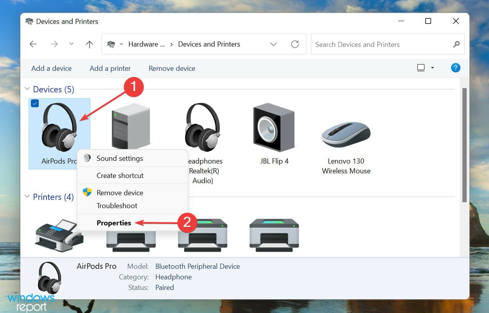The width and height of the screenshot is (489, 313).
Task: Collapse the Devices (5) group
Action: (x=27, y=89)
